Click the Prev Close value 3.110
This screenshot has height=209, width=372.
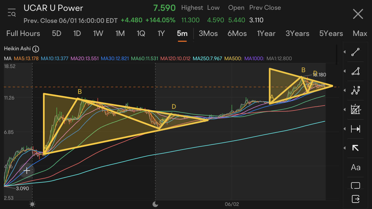(256, 20)
